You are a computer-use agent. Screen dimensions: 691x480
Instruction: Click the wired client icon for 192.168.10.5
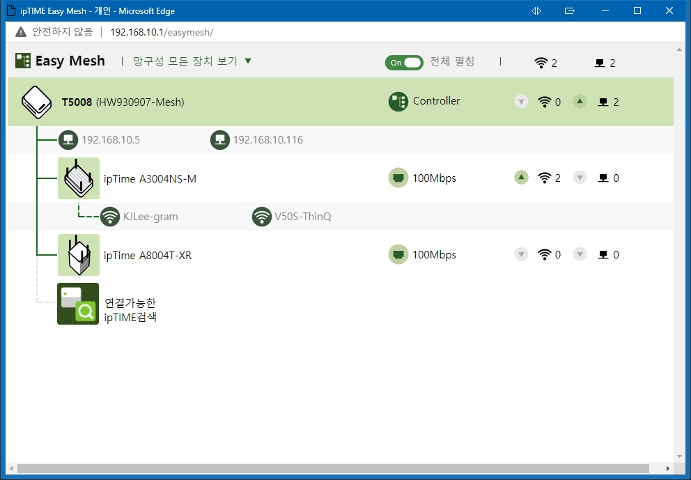point(68,140)
